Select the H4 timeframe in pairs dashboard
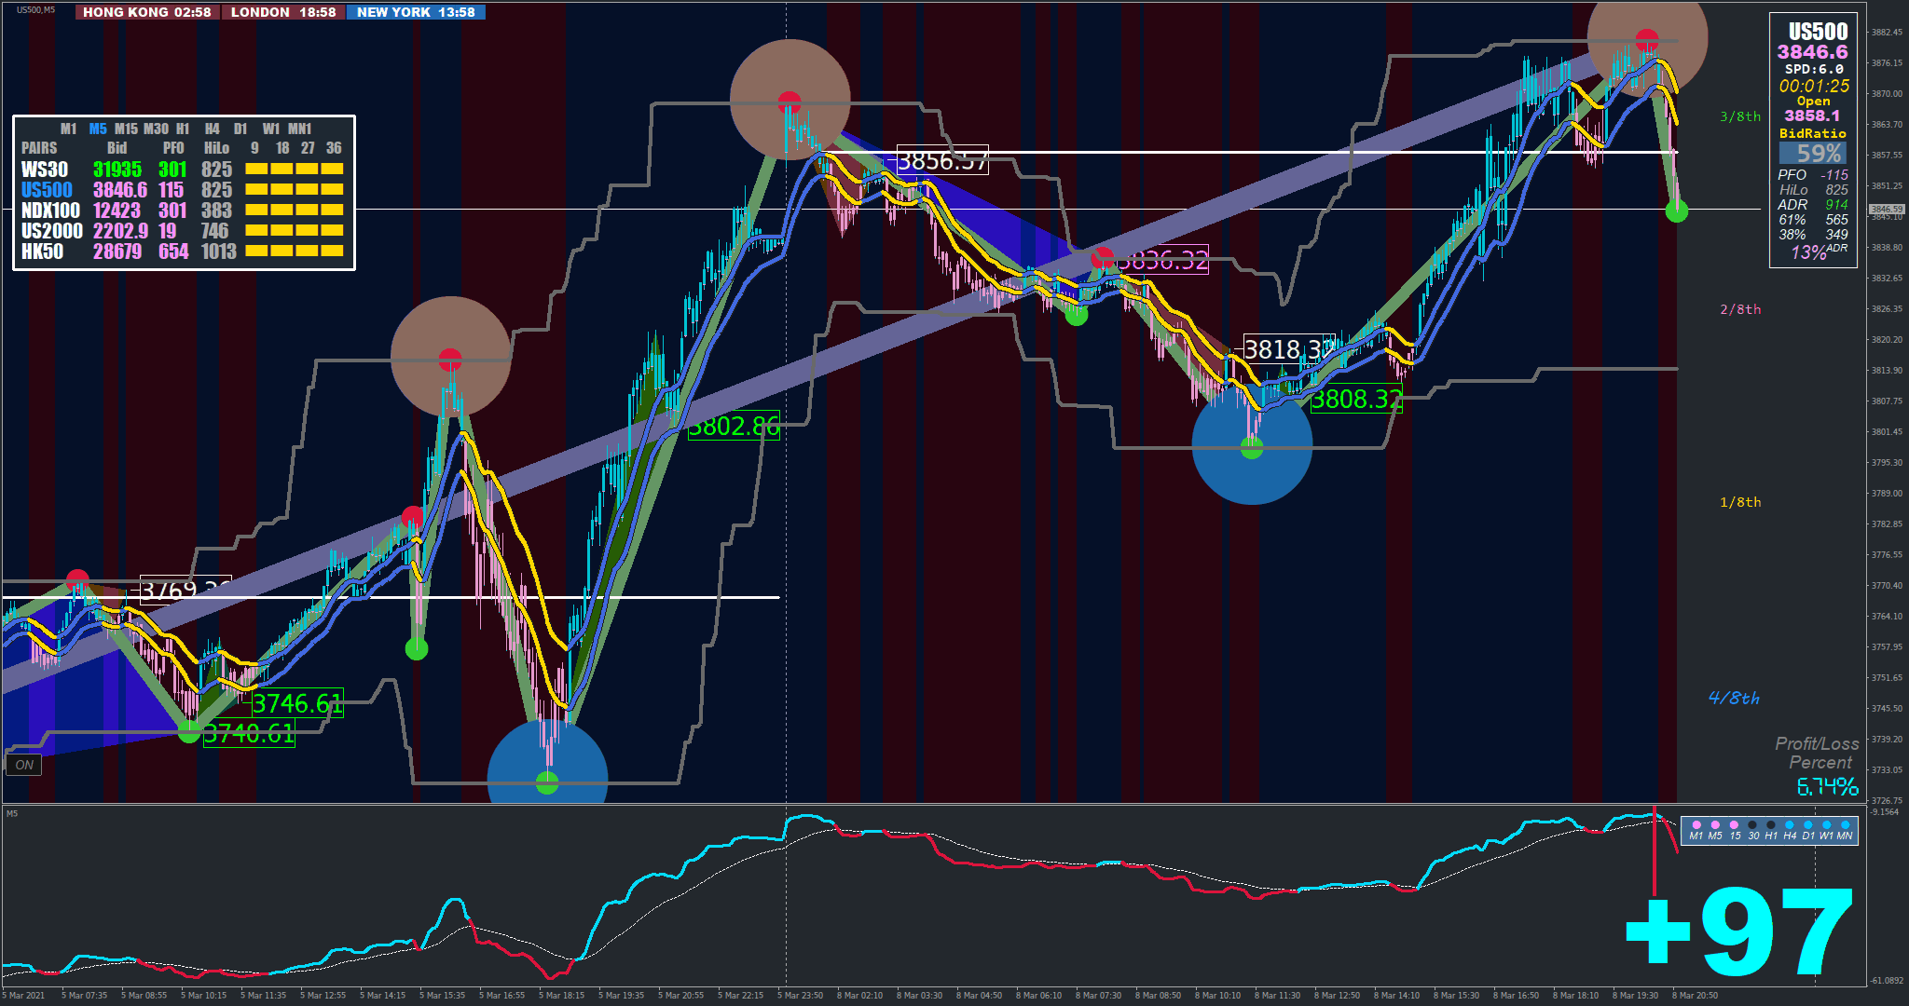 (x=213, y=129)
